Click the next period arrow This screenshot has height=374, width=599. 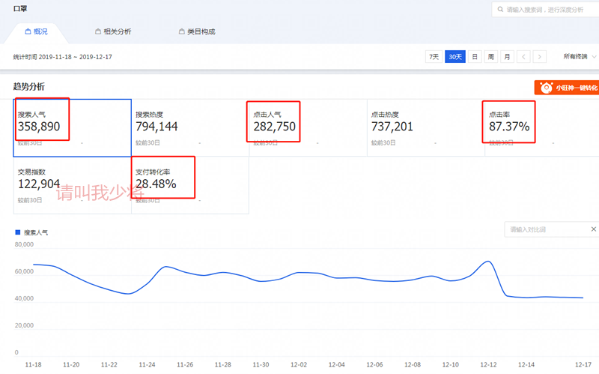(541, 57)
